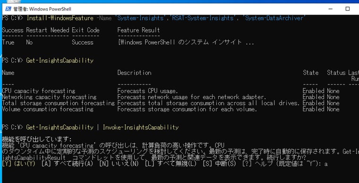Click the 'Feature Result' column header

pyautogui.click(x=138, y=30)
